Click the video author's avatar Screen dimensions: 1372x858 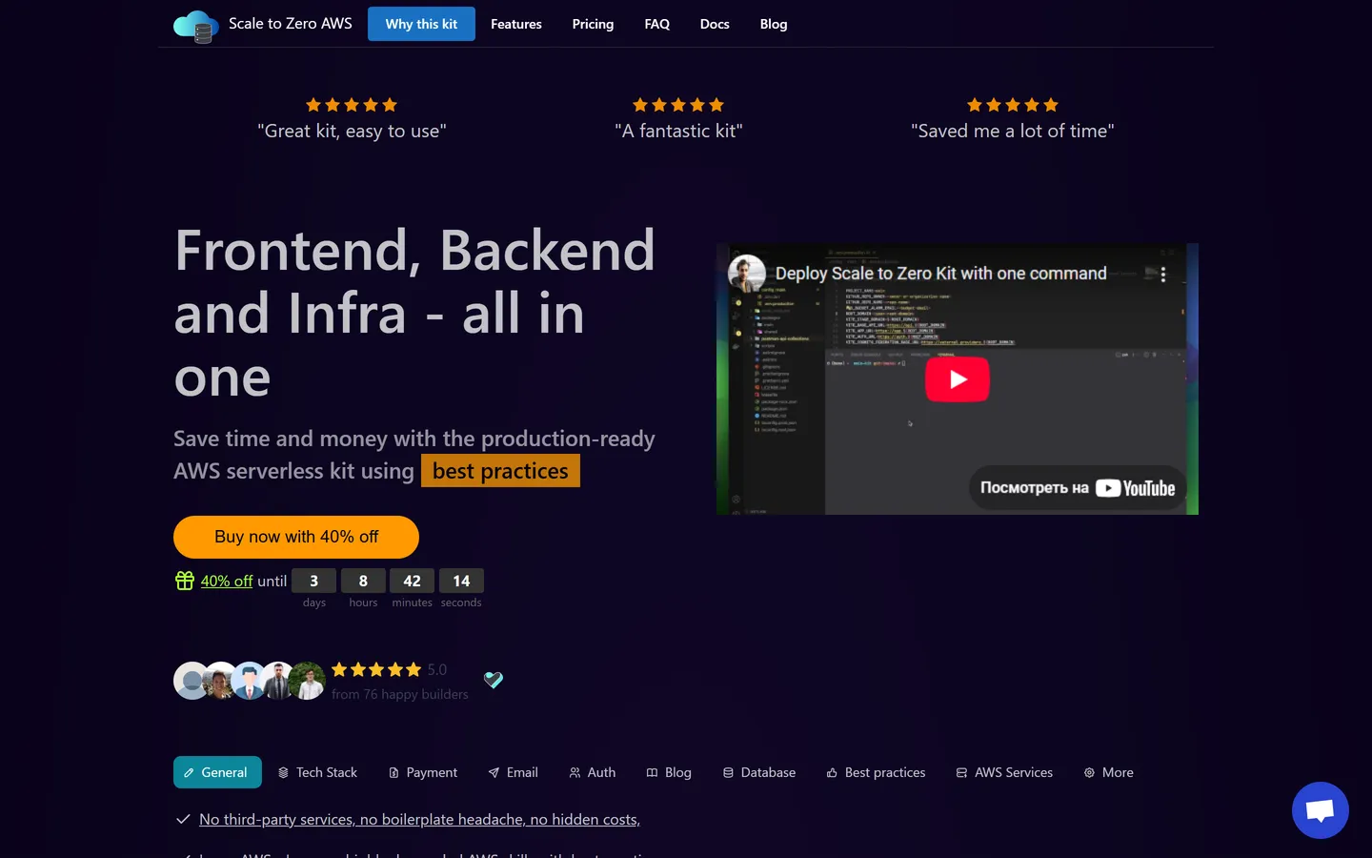tap(747, 274)
